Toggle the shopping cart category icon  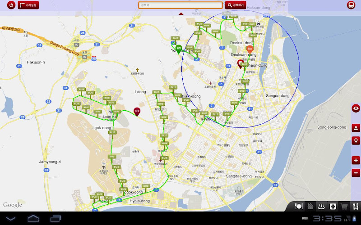tap(344, 207)
